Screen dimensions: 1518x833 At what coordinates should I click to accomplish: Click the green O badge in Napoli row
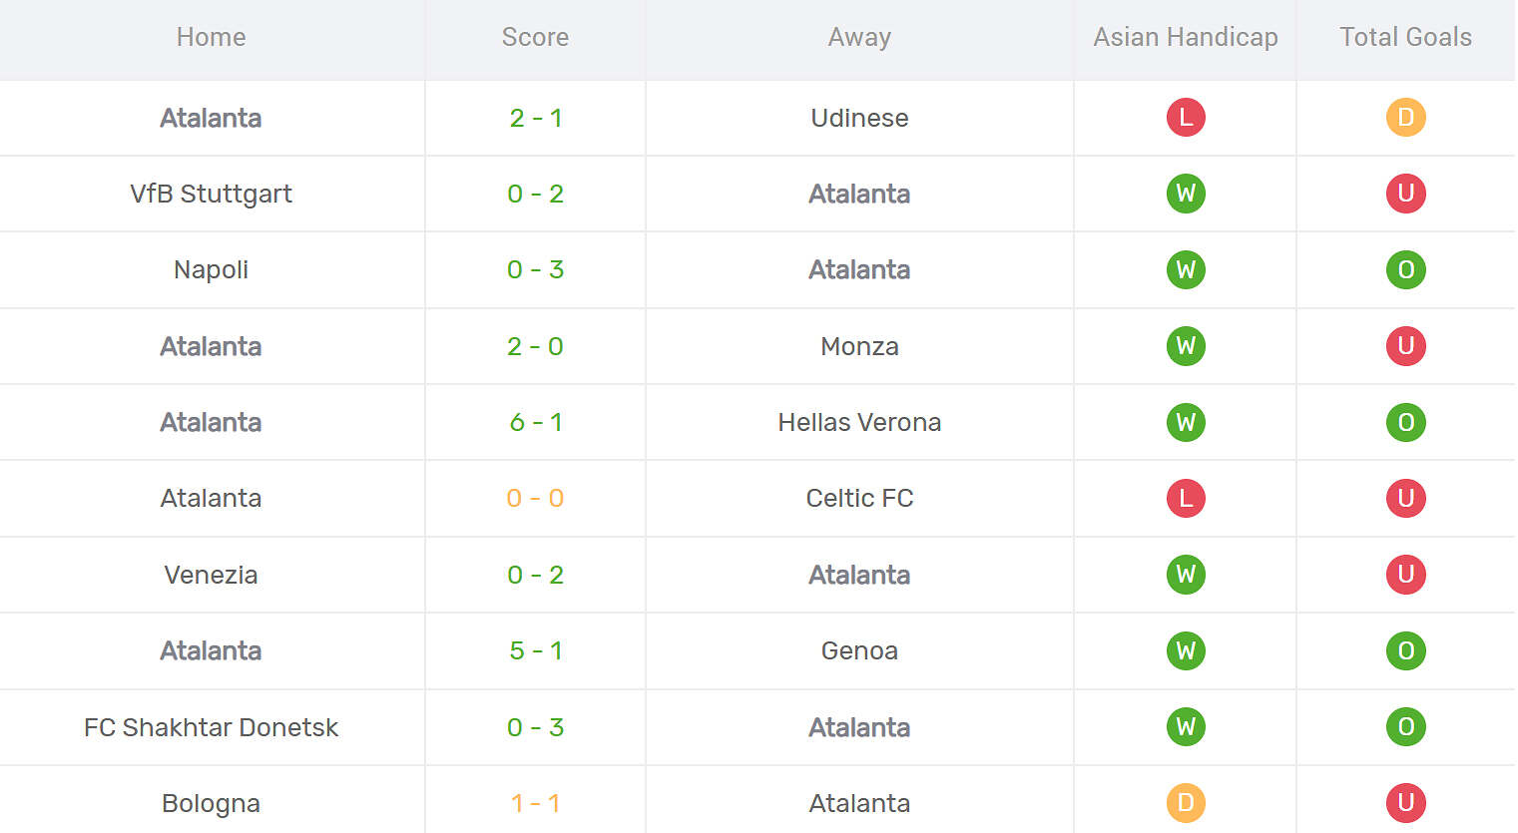1405,269
